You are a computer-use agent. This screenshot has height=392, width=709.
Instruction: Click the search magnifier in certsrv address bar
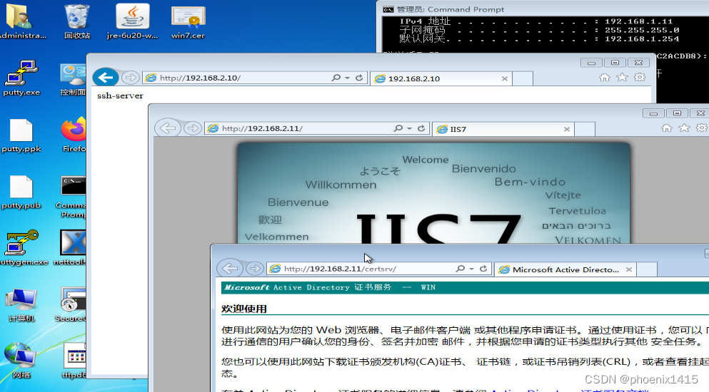pyautogui.click(x=461, y=268)
